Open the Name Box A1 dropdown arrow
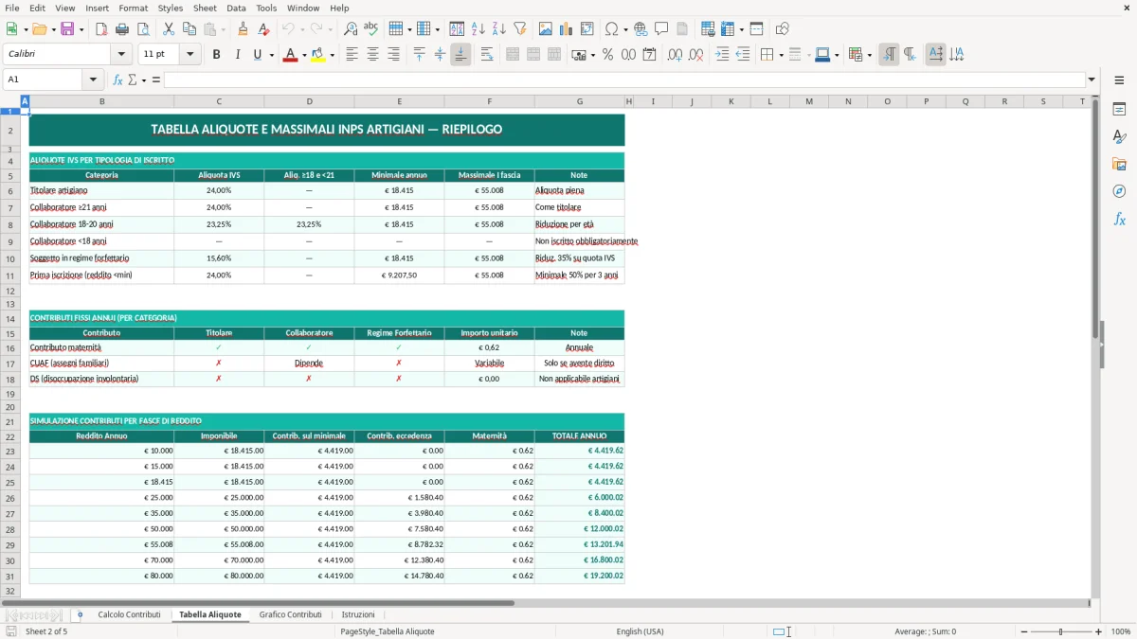Viewport: 1137px width, 639px height. [93, 80]
